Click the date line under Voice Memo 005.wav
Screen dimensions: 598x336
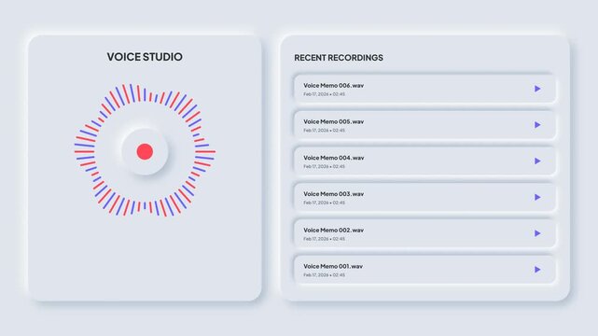tap(324, 131)
